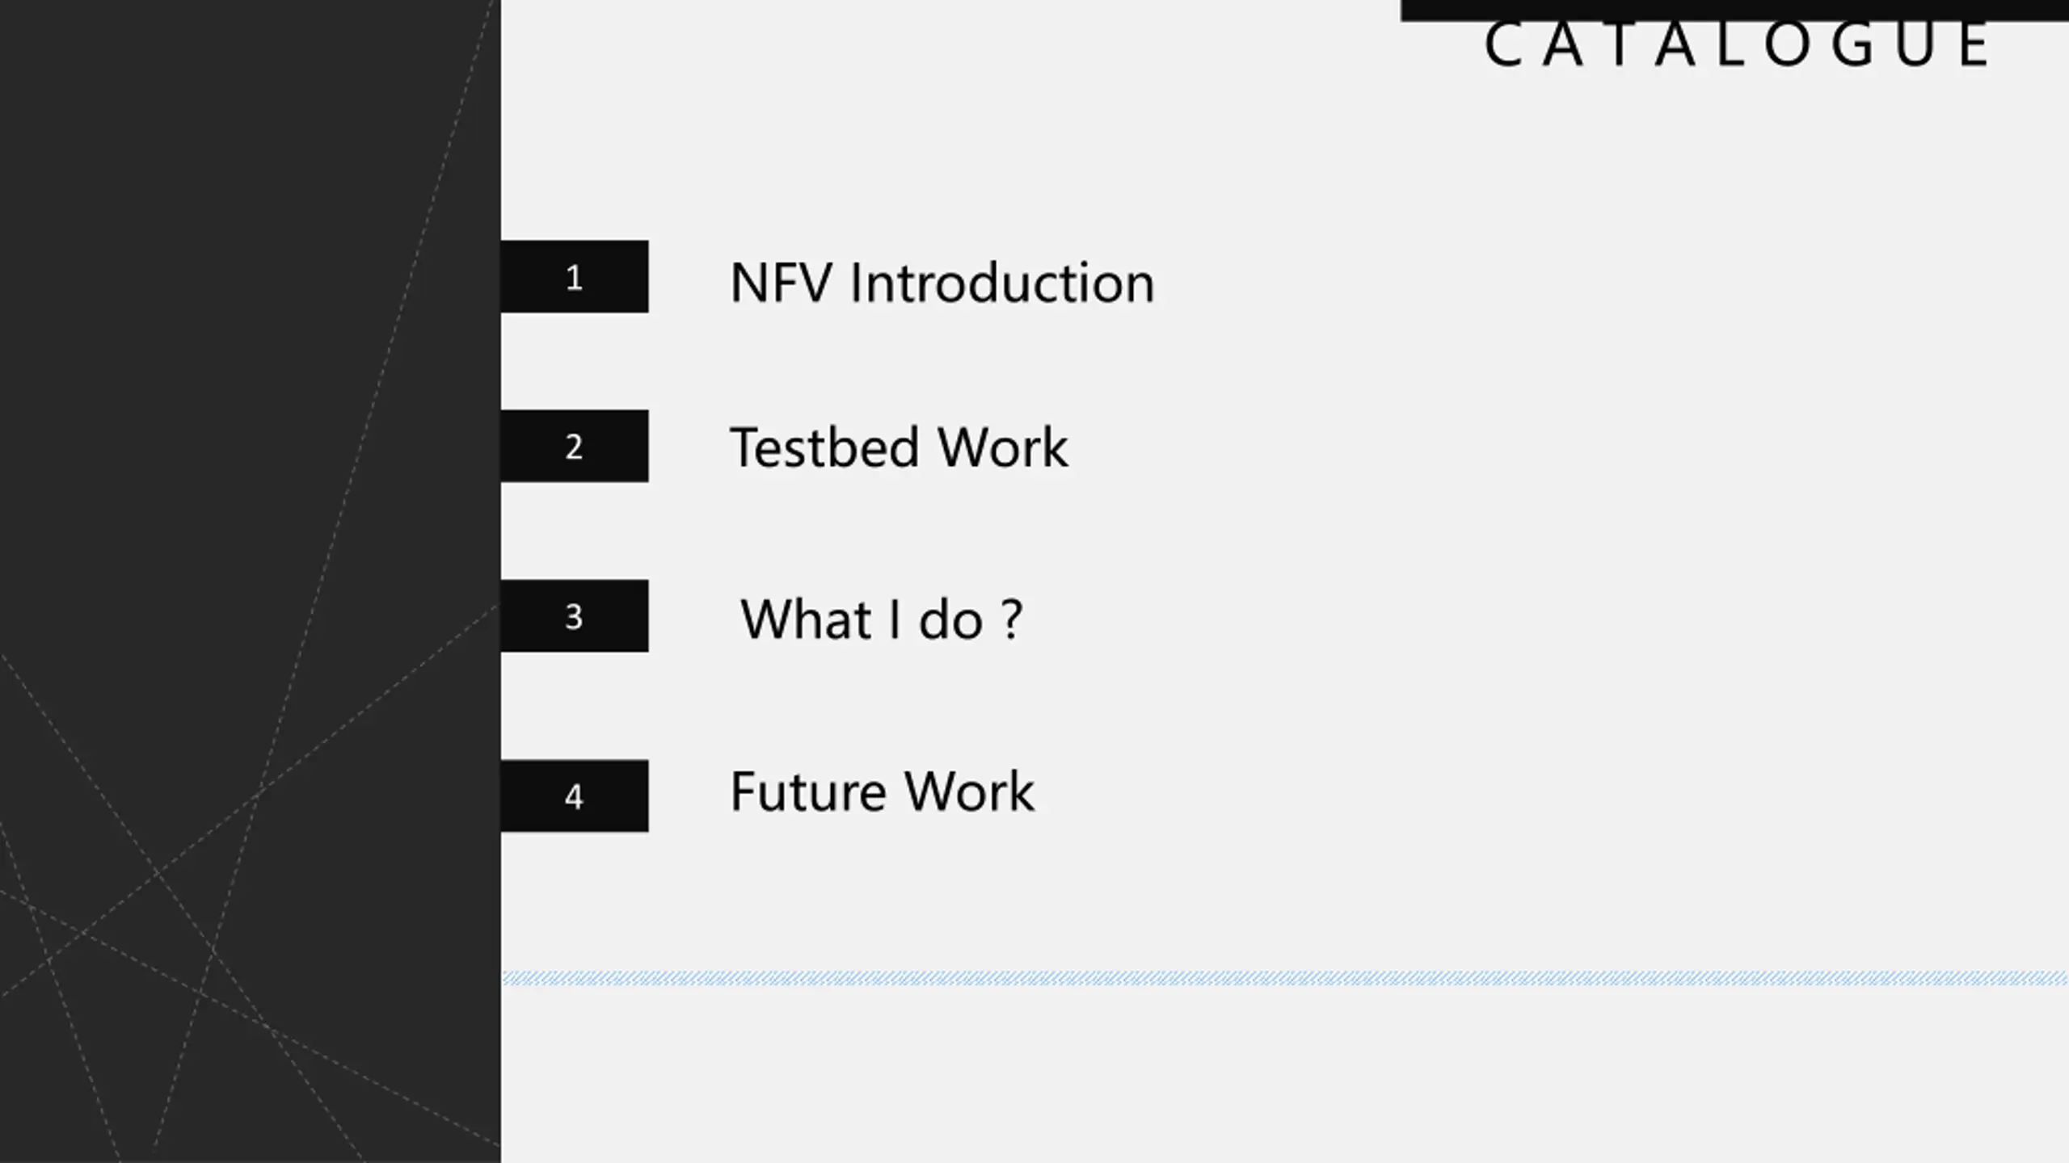Go to the "What I do ?" entry
This screenshot has width=2069, height=1163.
[x=881, y=620]
